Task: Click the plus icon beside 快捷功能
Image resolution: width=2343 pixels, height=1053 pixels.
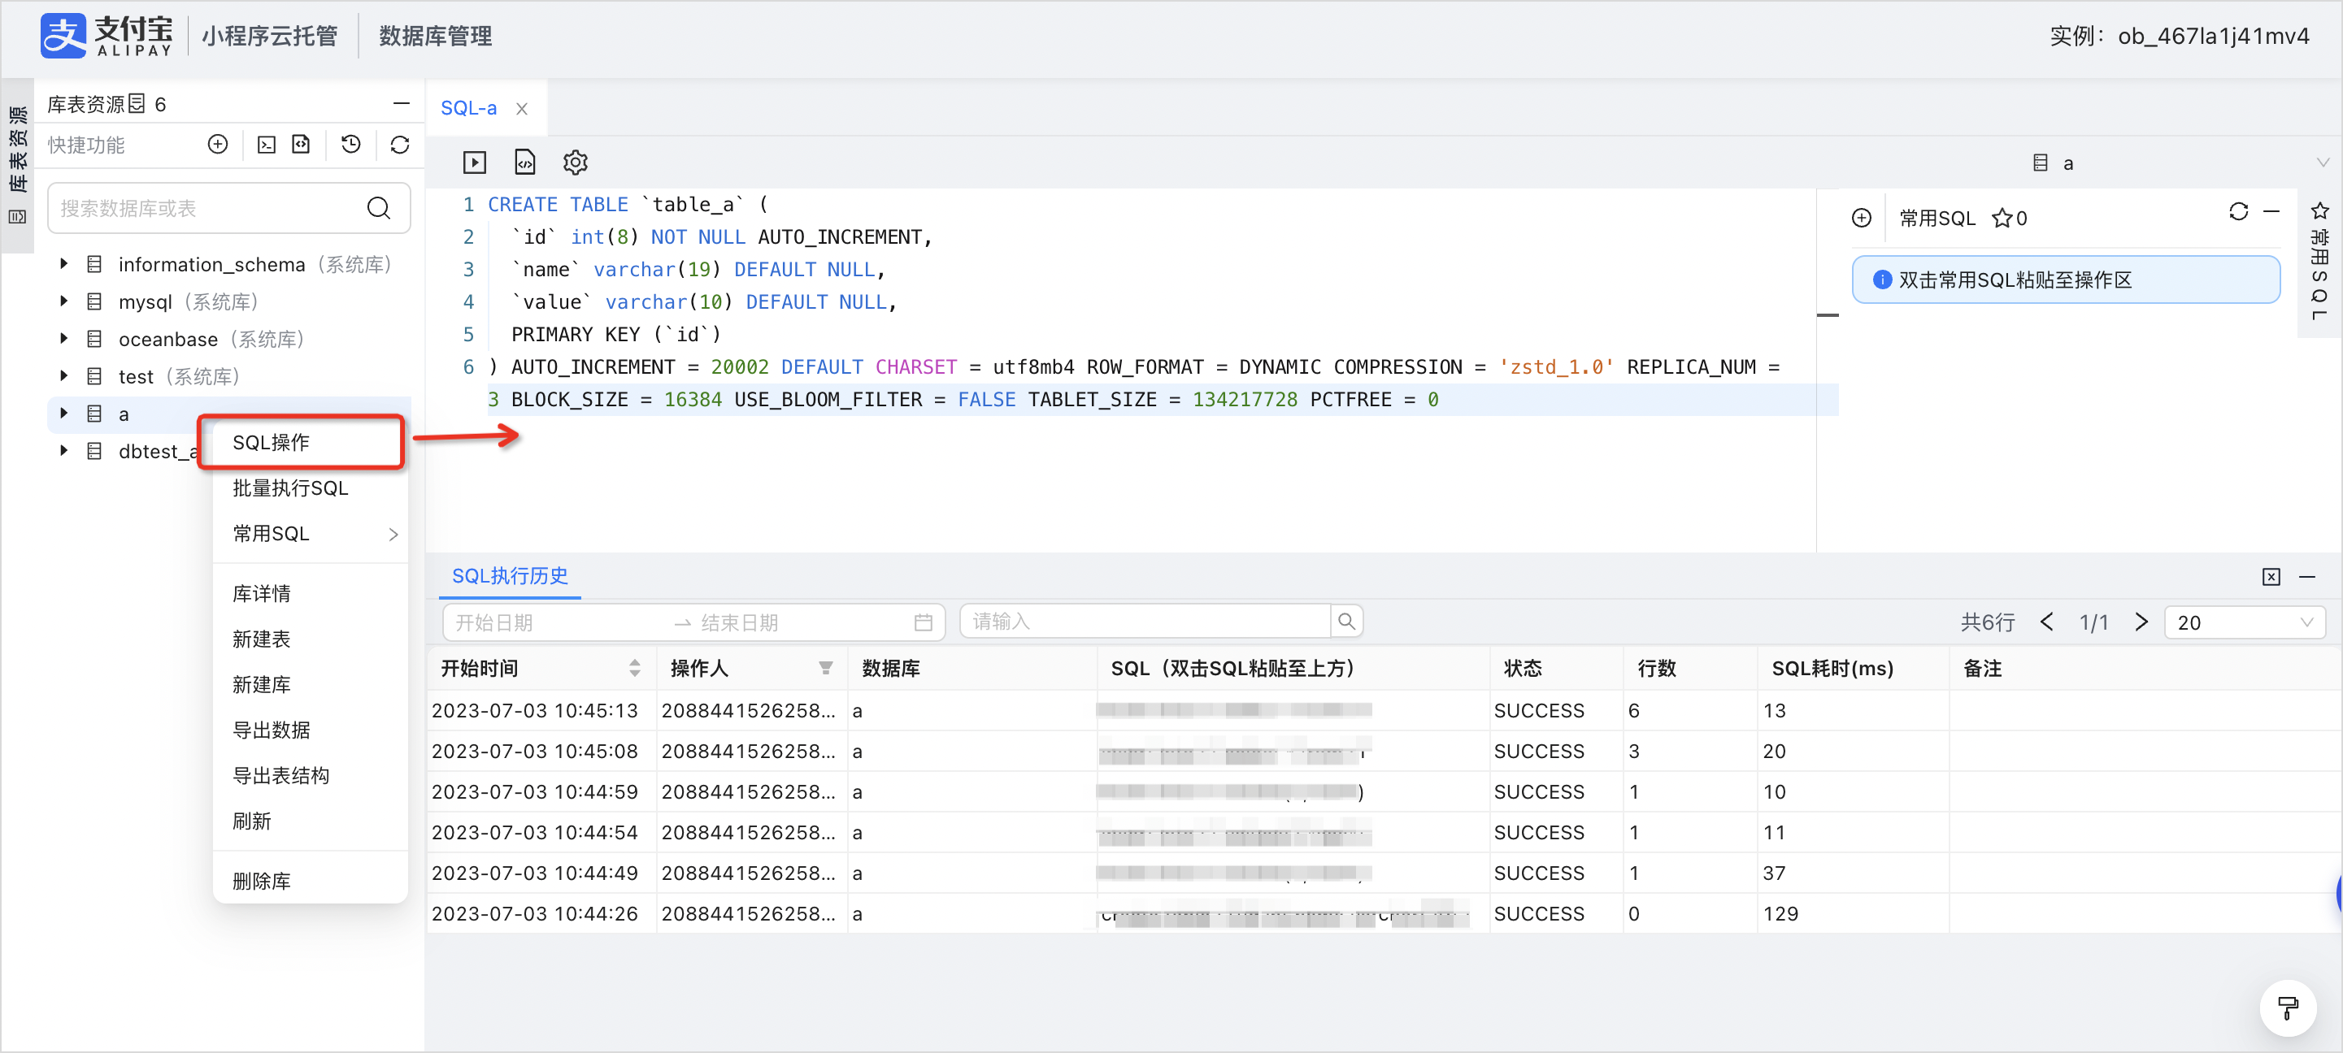Action: tap(217, 145)
